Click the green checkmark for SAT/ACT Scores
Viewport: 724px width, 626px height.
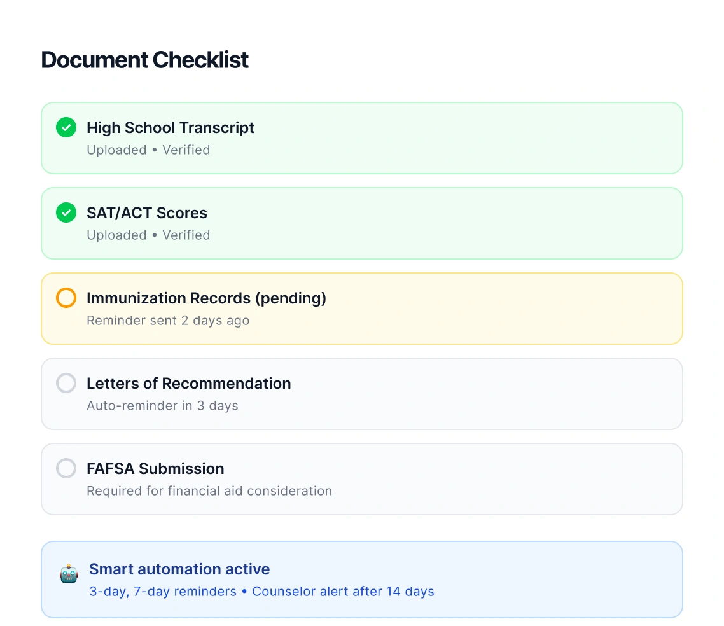66,213
